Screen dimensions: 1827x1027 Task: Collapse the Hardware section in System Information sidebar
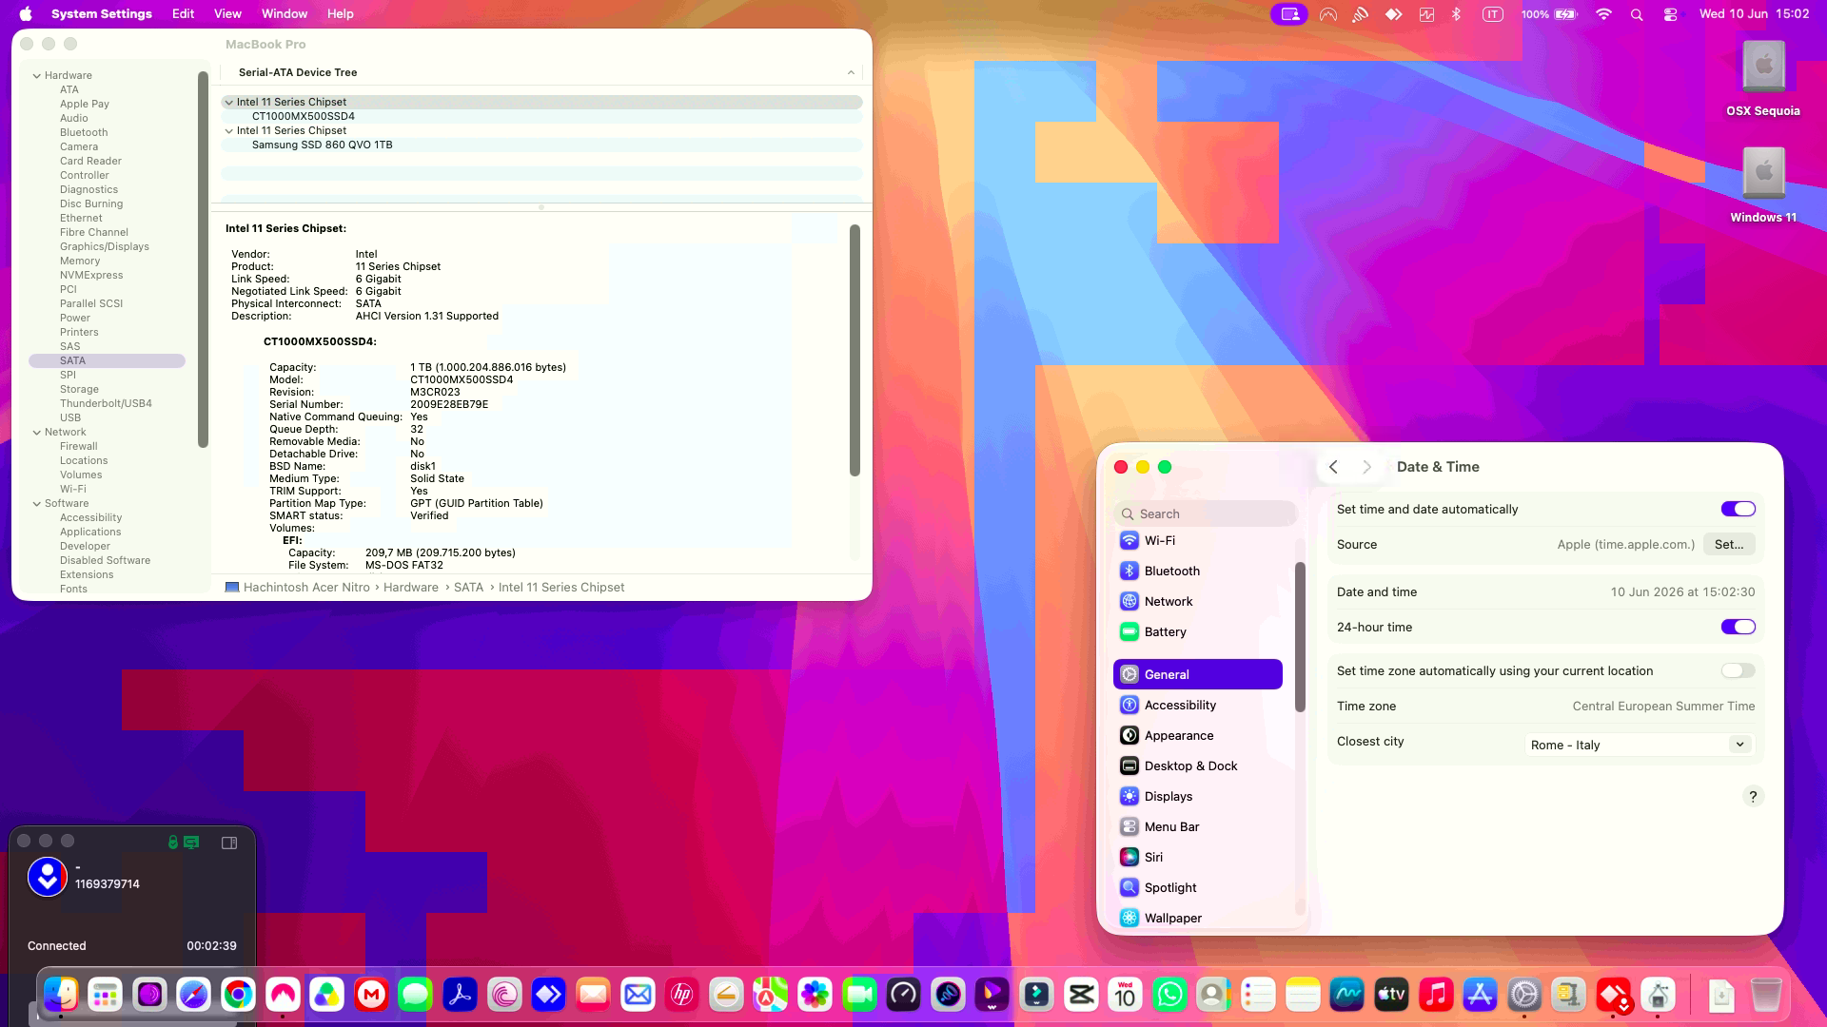coord(37,75)
